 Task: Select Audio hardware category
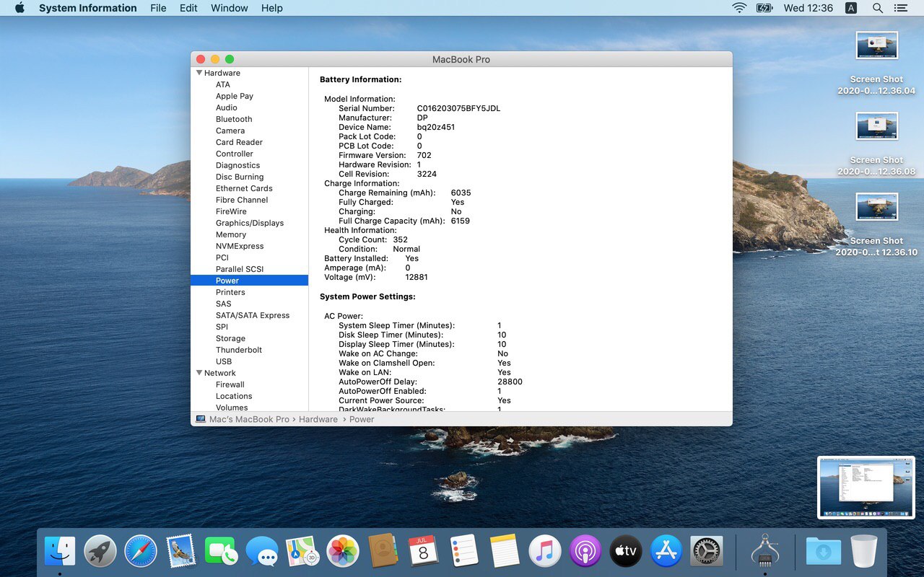227,107
